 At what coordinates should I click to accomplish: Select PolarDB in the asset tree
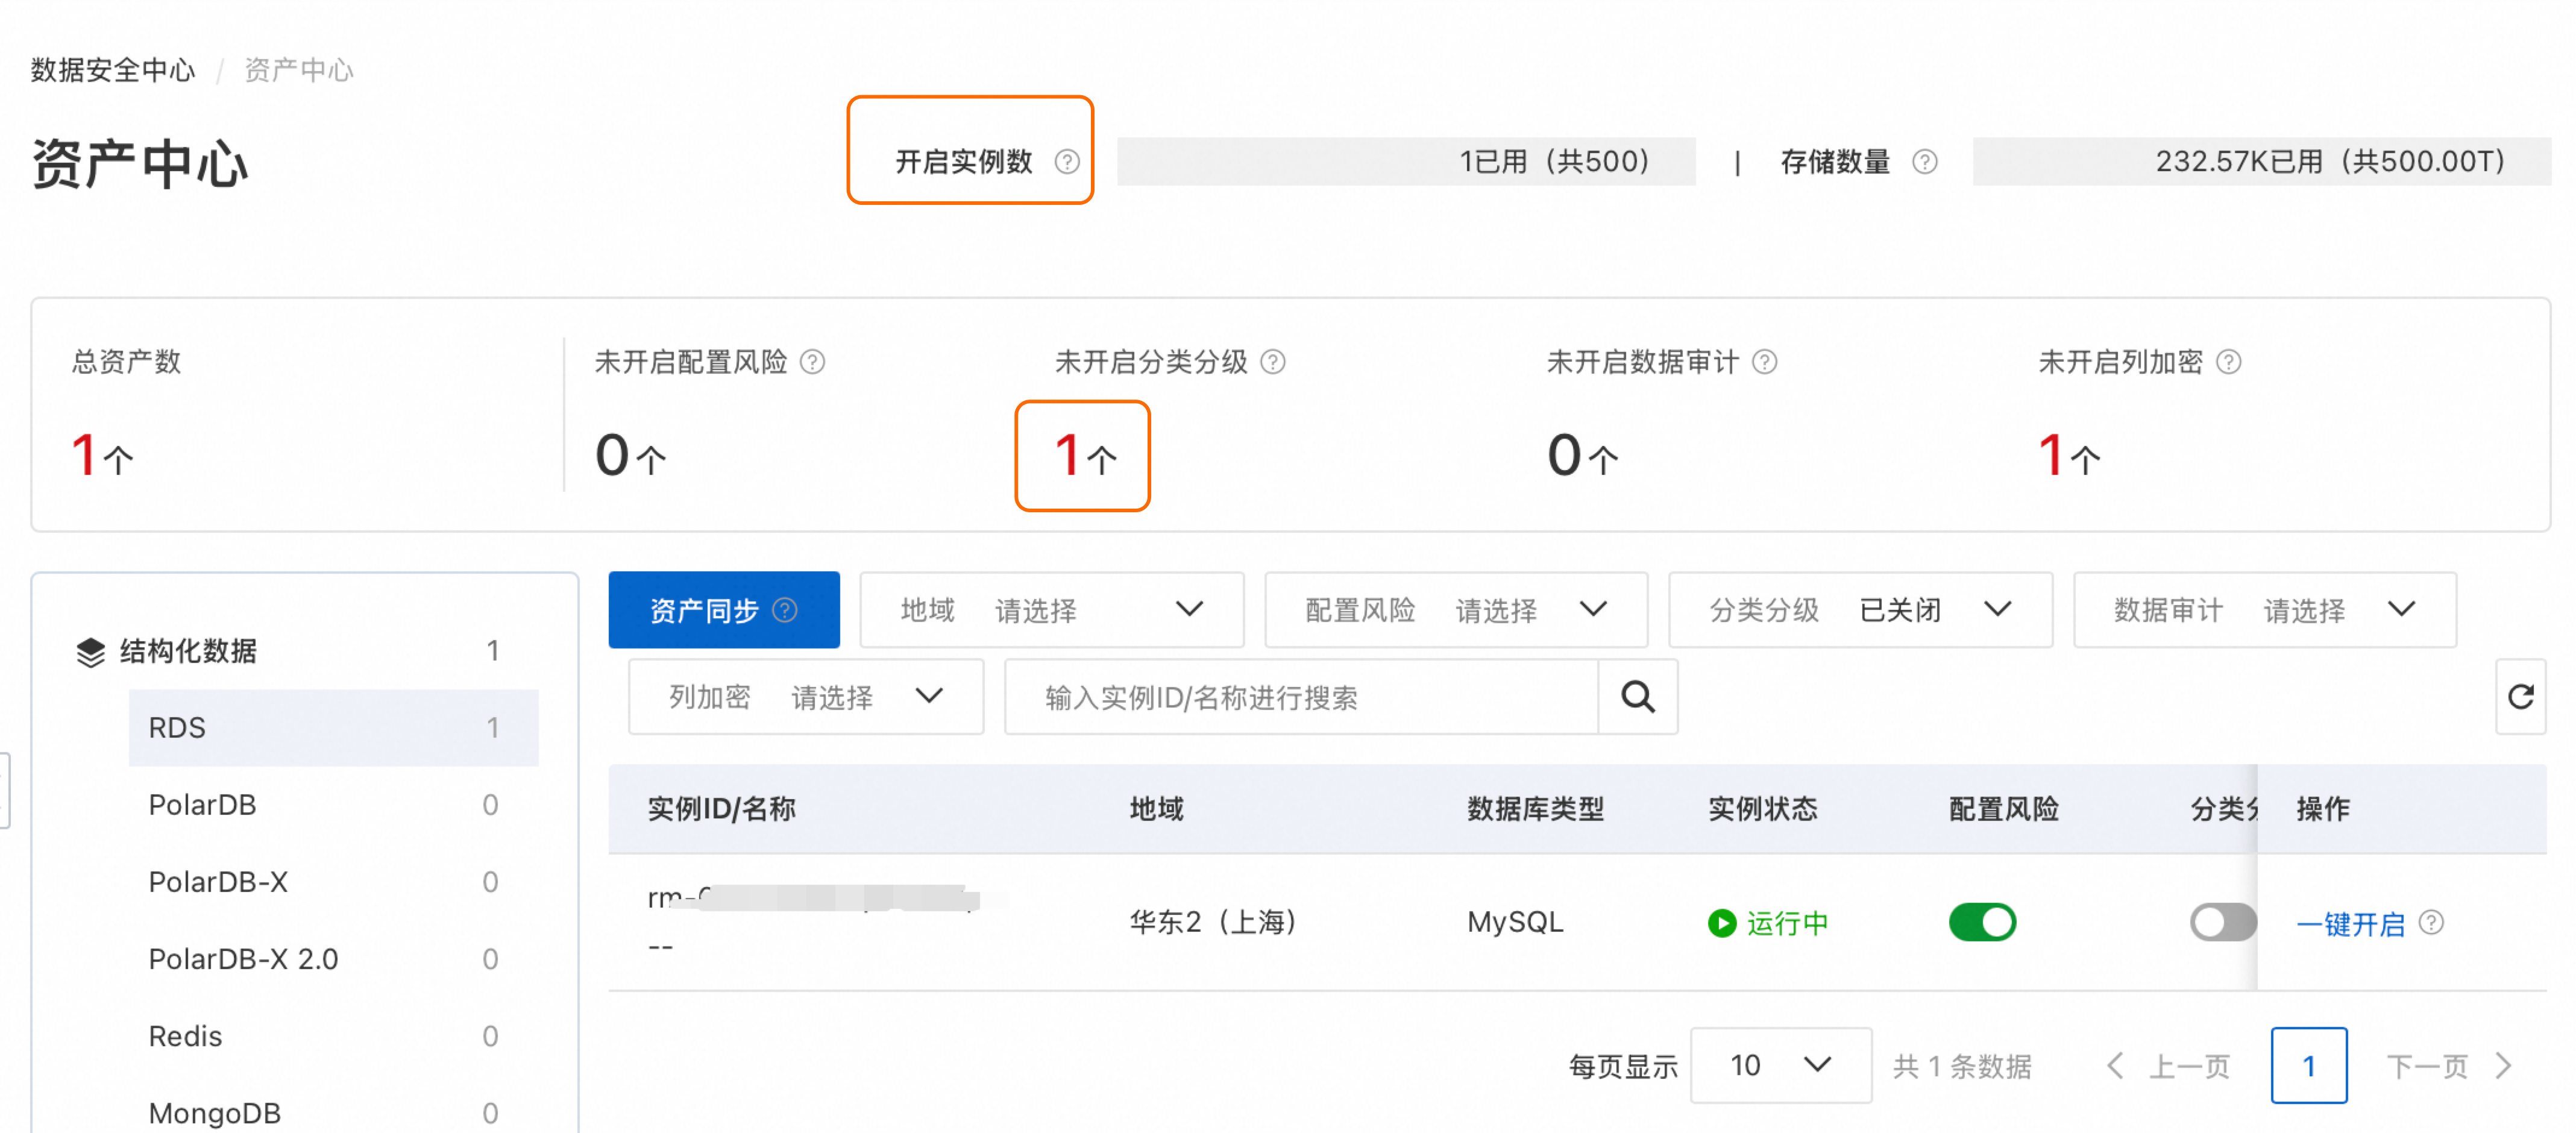point(203,805)
